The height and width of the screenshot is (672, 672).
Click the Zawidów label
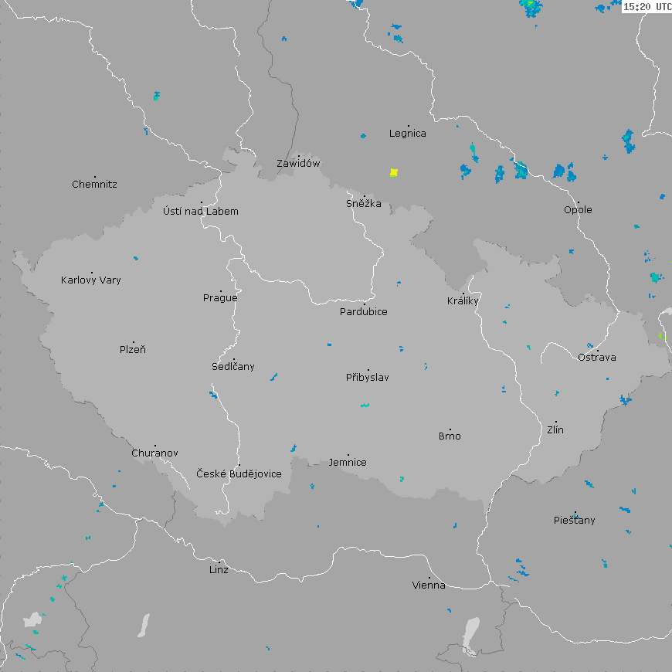pos(298,163)
